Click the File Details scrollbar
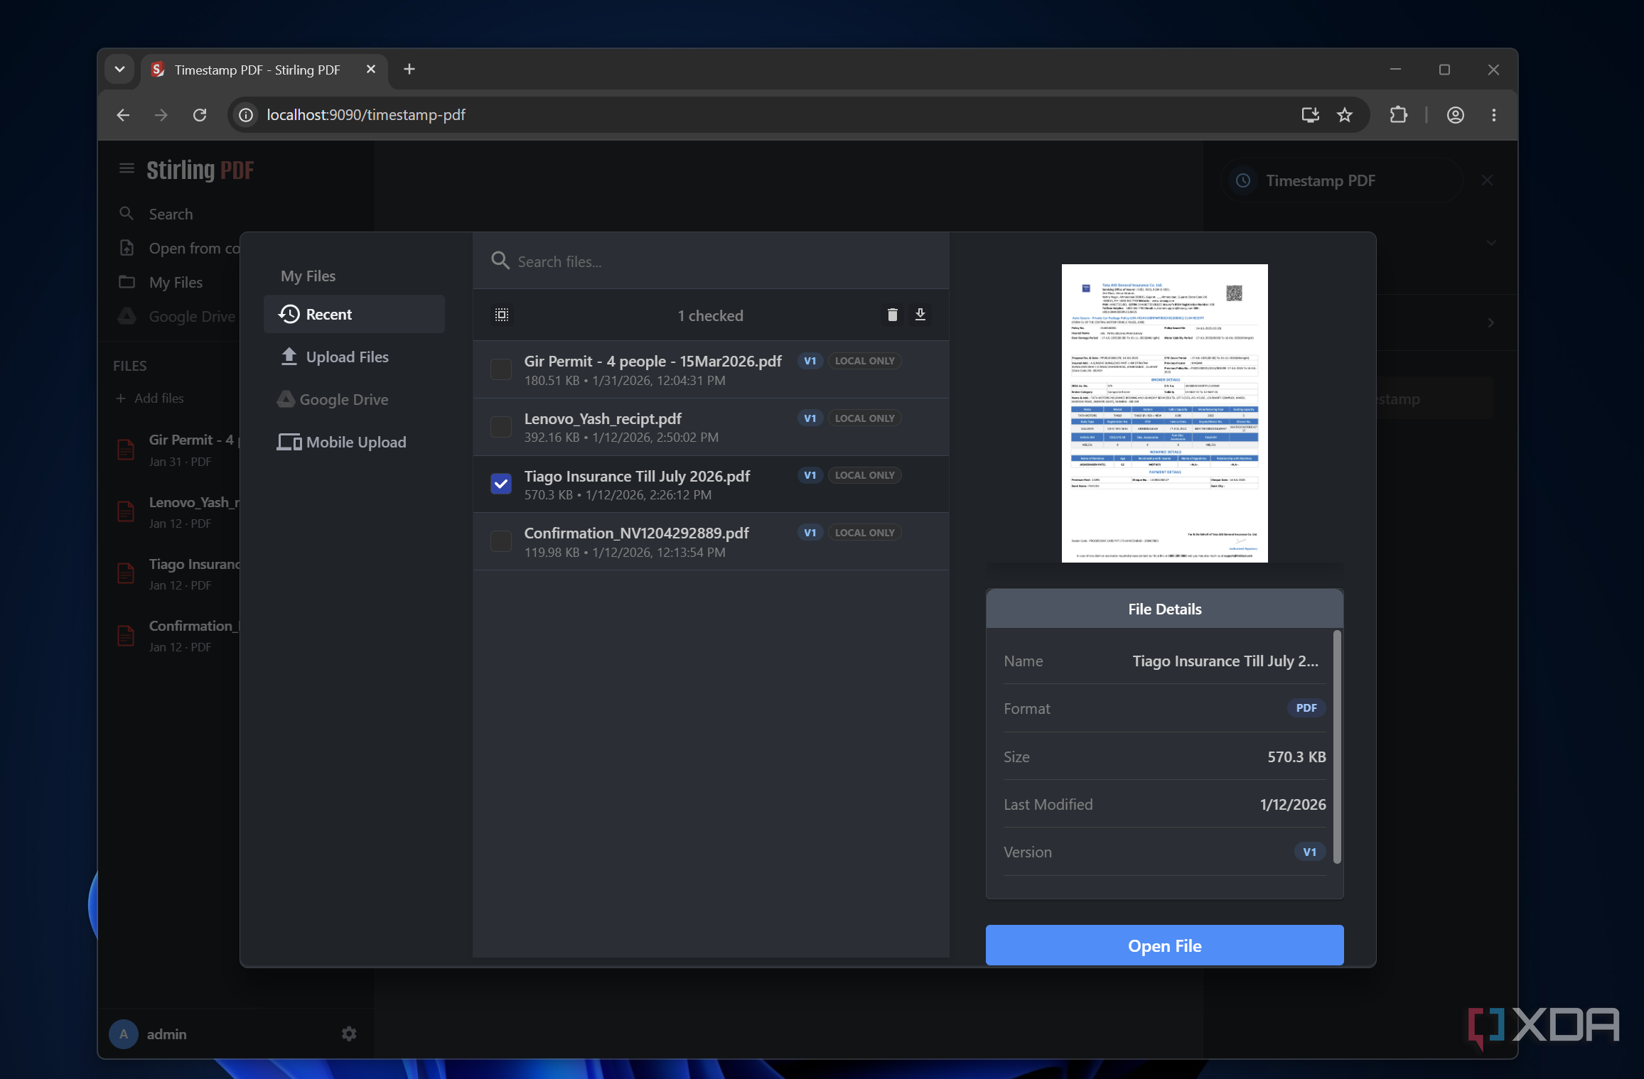 click(1337, 747)
